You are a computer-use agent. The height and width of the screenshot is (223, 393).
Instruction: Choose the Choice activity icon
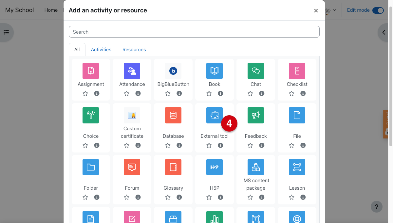(91, 115)
